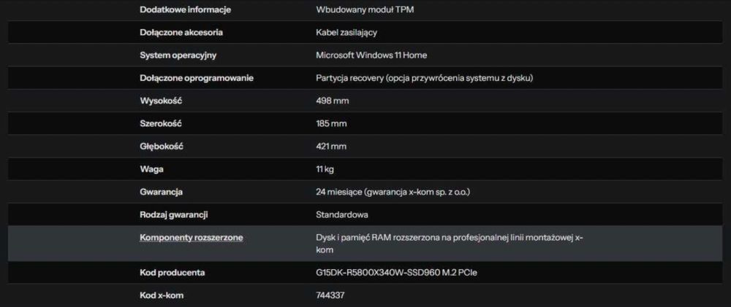Select the Kabel zasilający text

tap(346, 32)
